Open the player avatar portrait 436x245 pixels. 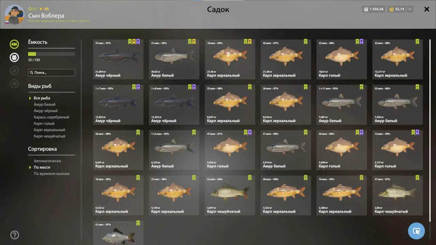tap(14, 15)
